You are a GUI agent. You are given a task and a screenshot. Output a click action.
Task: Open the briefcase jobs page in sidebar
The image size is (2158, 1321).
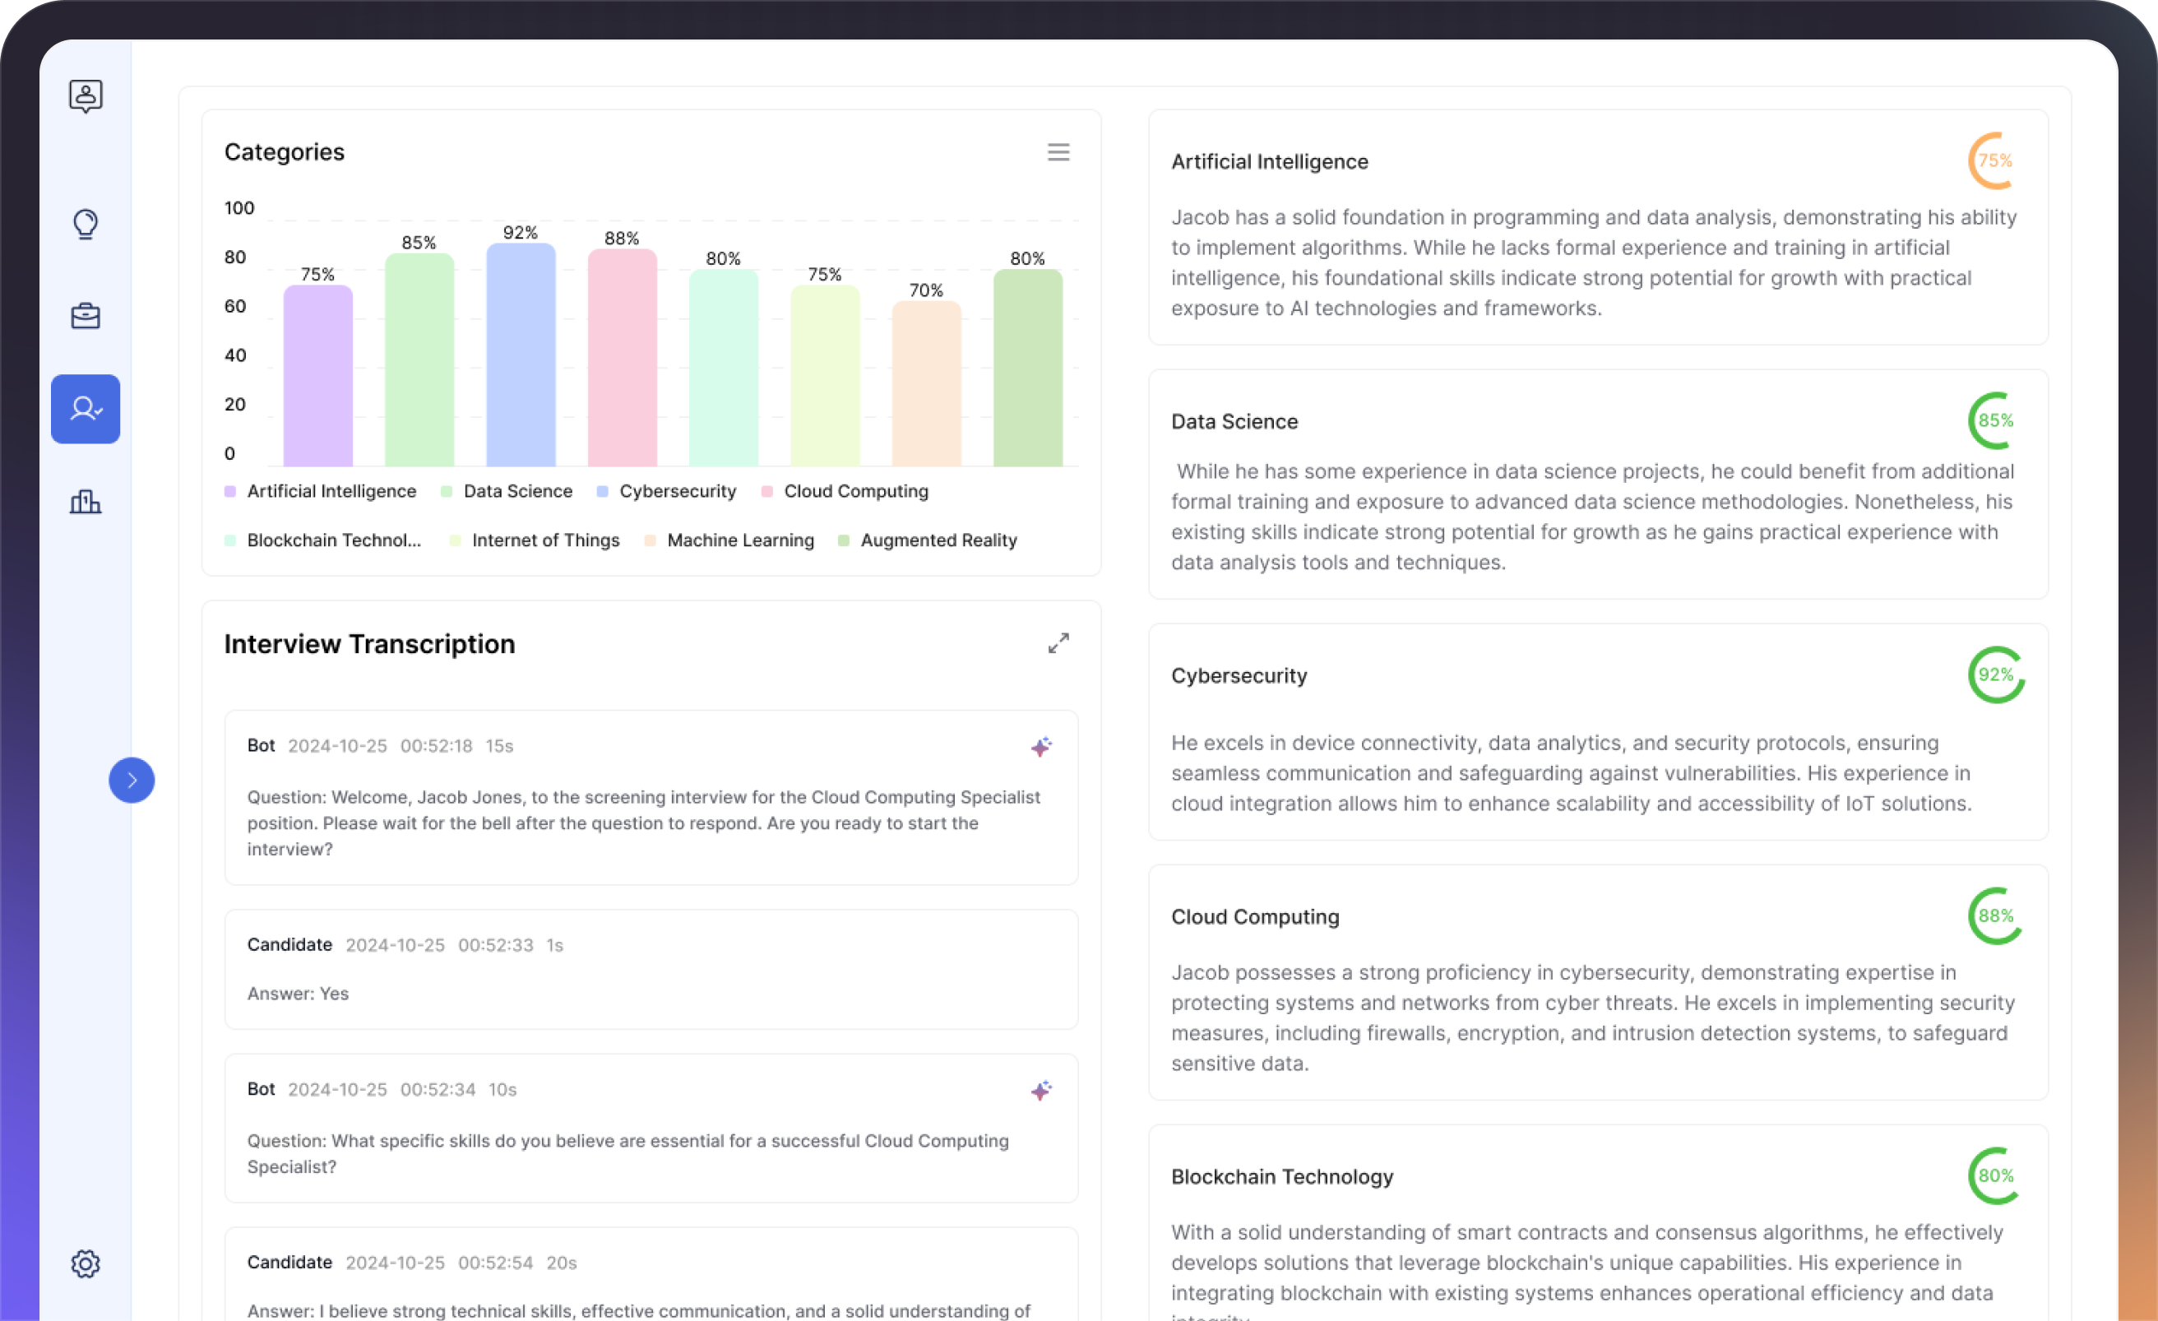85,316
